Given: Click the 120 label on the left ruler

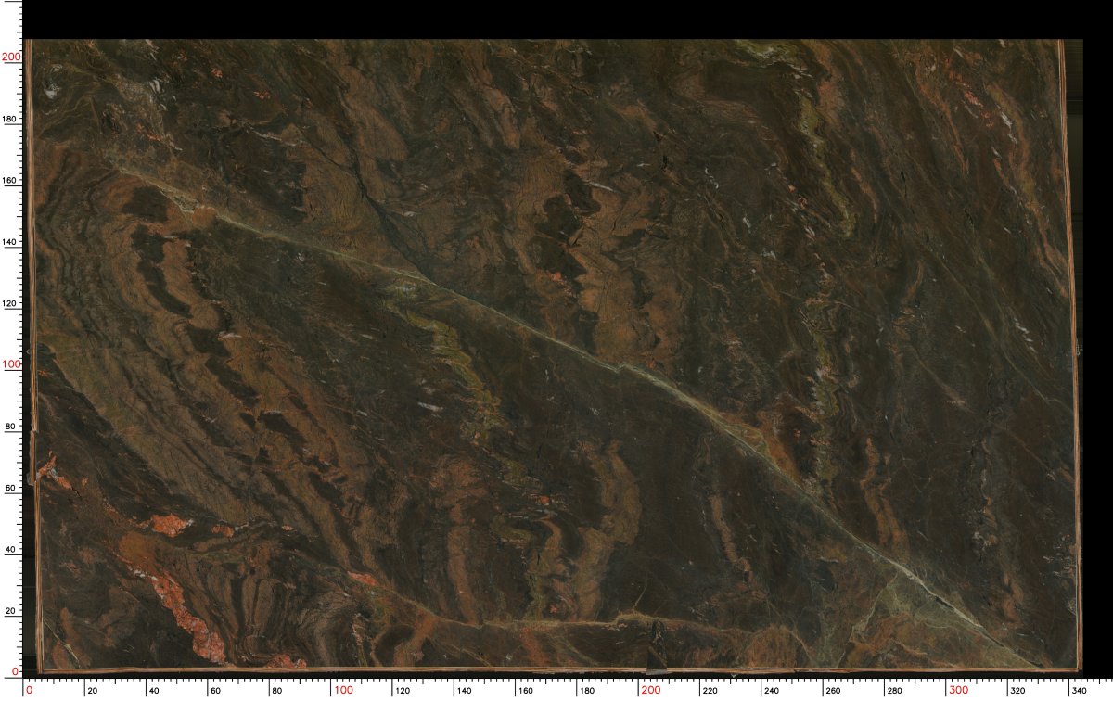Looking at the screenshot, I should [11, 302].
